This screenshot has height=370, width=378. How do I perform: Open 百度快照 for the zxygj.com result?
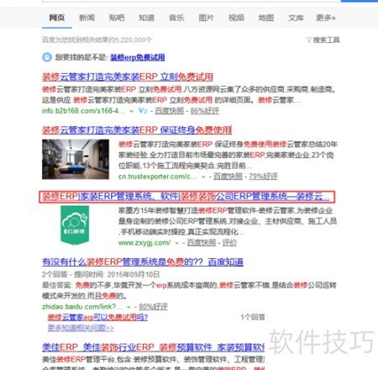[202, 243]
